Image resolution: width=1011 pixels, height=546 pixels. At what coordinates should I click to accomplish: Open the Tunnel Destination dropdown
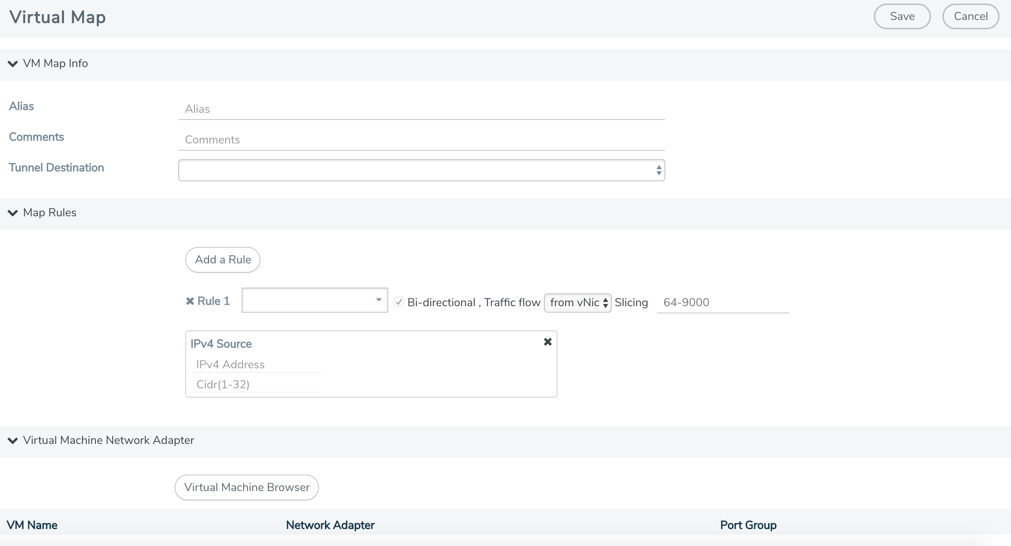click(421, 170)
